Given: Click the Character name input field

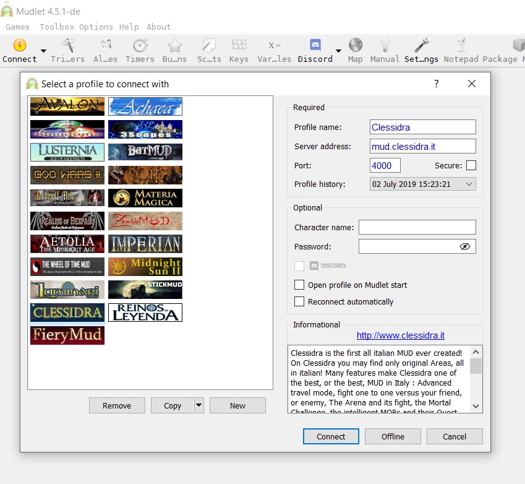Looking at the screenshot, I should [417, 227].
